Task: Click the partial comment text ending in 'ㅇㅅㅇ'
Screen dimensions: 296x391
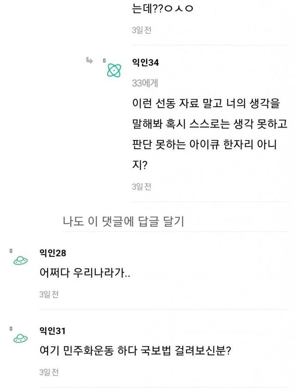Action: click(167, 9)
